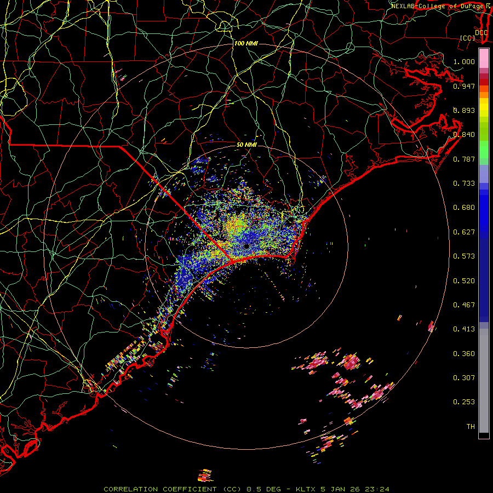Pick the gray swatch on the color bar
This screenshot has height=493, width=493.
(484, 381)
